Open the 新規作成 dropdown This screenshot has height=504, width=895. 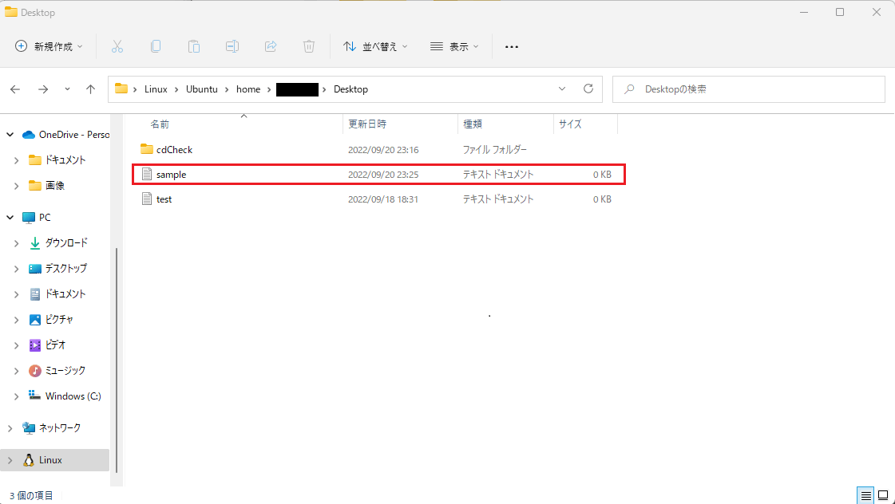click(x=50, y=46)
